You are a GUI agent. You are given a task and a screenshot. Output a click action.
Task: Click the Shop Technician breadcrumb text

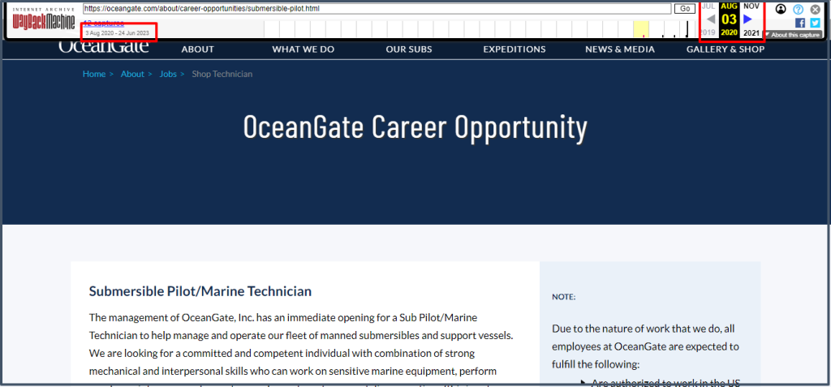222,74
